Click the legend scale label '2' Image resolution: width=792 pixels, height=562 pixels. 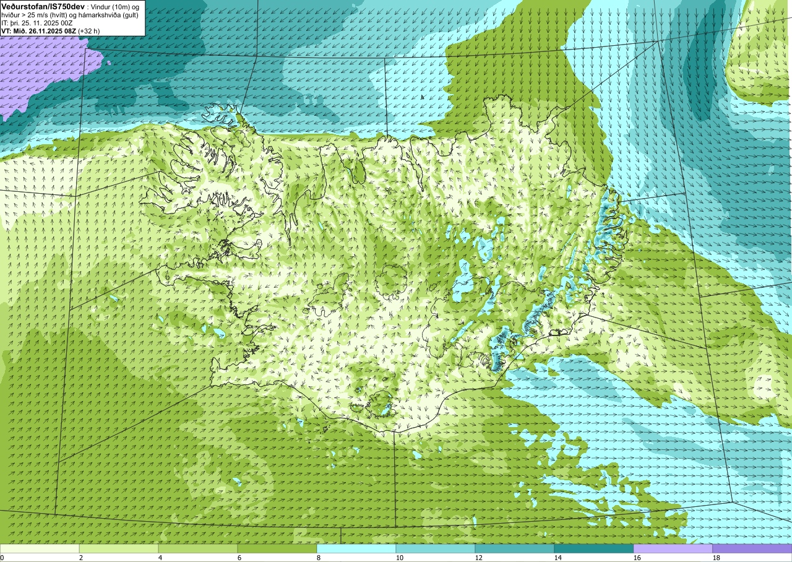pyautogui.click(x=81, y=558)
